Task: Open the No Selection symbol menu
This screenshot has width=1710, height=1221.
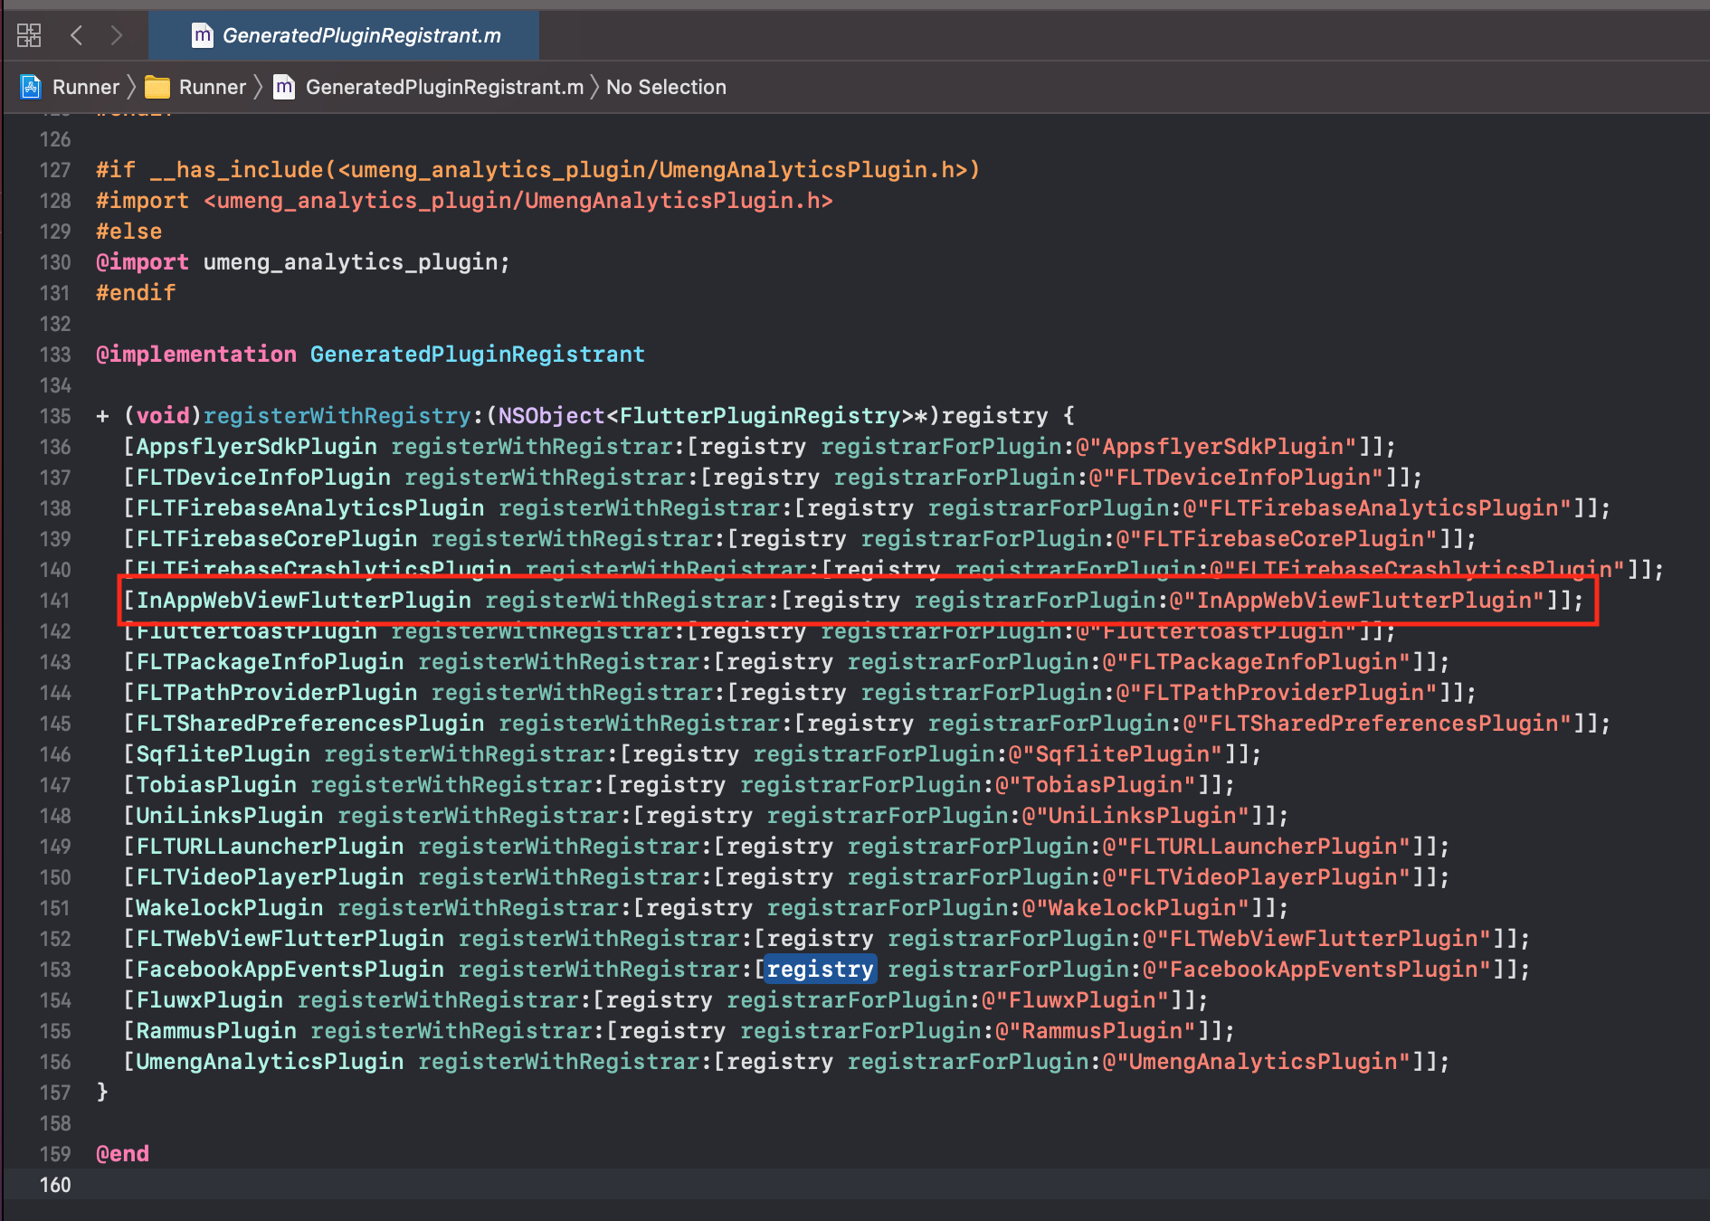Action: [666, 87]
